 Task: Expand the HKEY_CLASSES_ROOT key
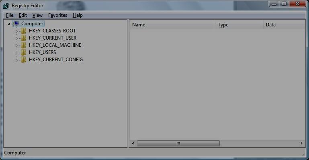tap(17, 31)
